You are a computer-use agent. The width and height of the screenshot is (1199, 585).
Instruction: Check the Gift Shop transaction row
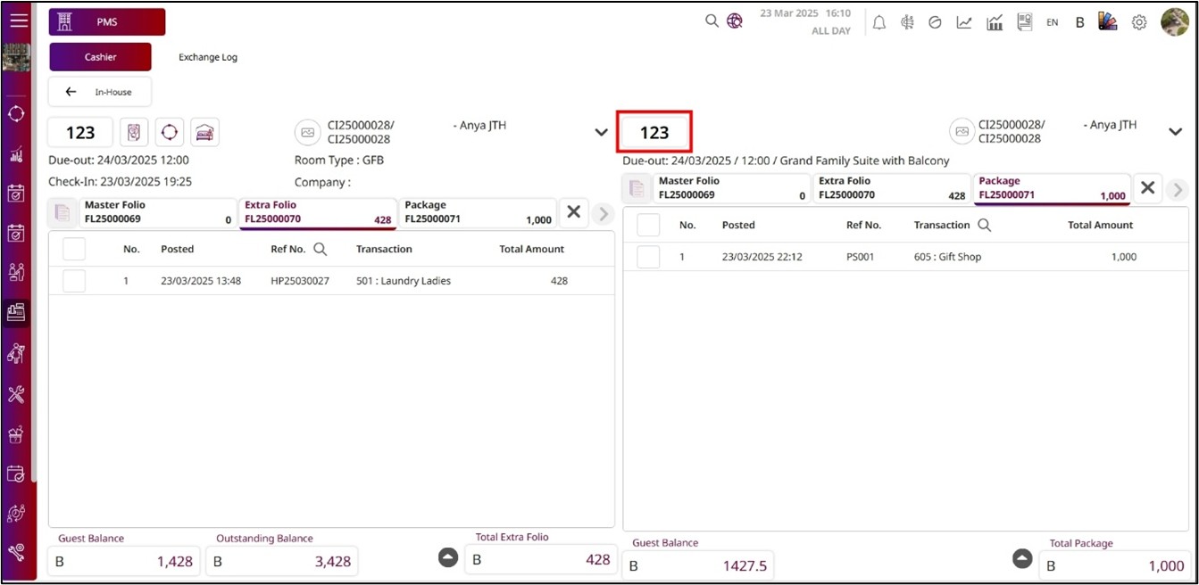[x=648, y=257]
